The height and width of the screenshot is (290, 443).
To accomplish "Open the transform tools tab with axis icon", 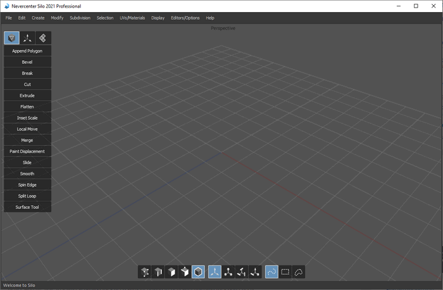I will [x=27, y=38].
